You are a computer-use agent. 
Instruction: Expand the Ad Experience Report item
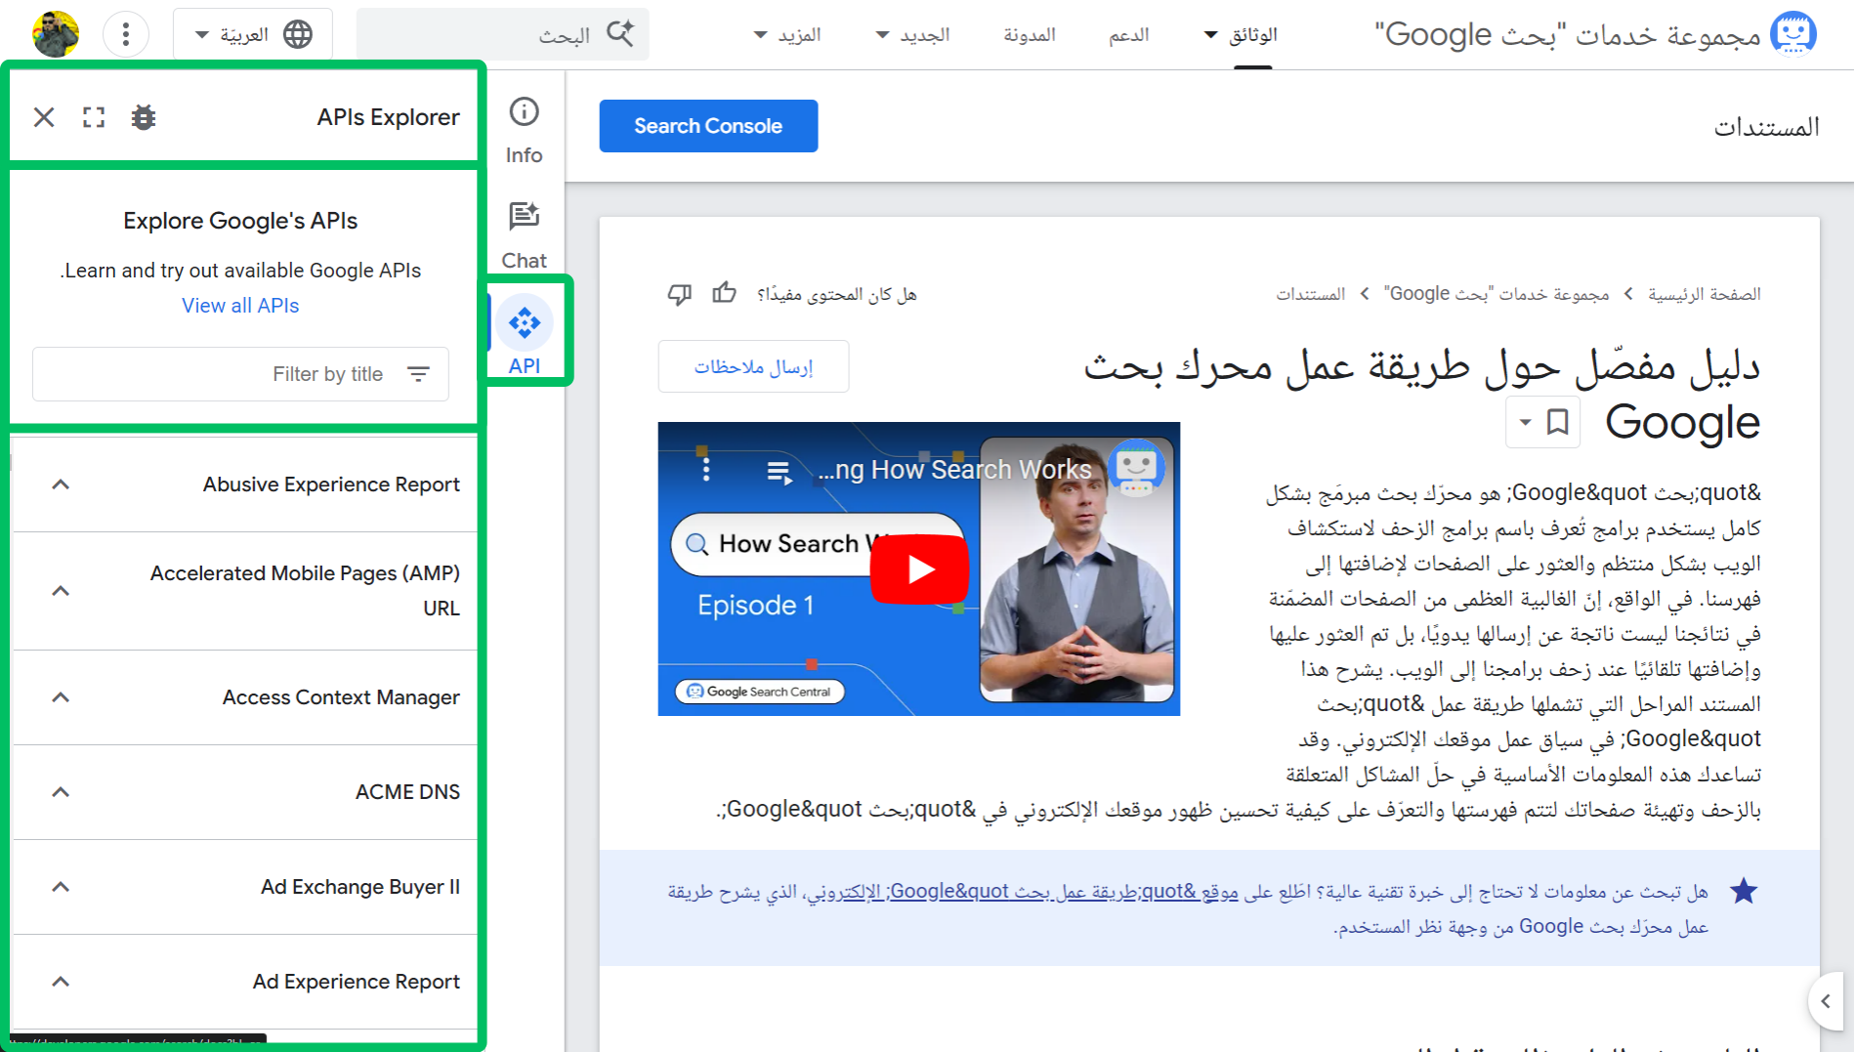[x=61, y=982]
